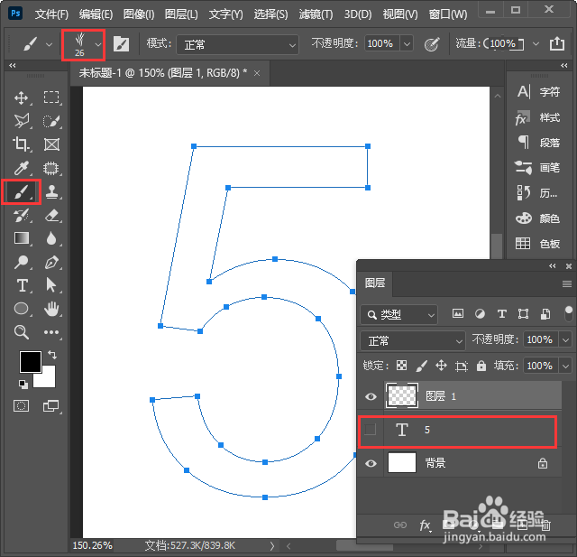The image size is (577, 557).
Task: Open the 编辑(E) menu
Action: [x=96, y=14]
